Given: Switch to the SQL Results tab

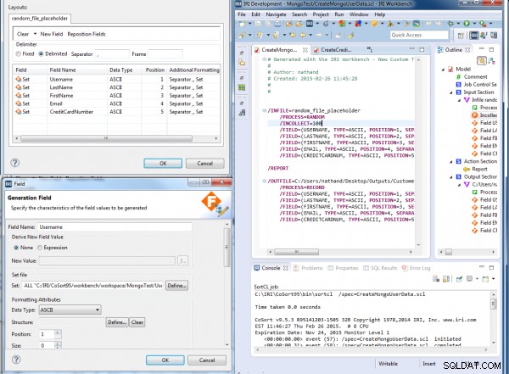Looking at the screenshot, I should click(x=380, y=268).
